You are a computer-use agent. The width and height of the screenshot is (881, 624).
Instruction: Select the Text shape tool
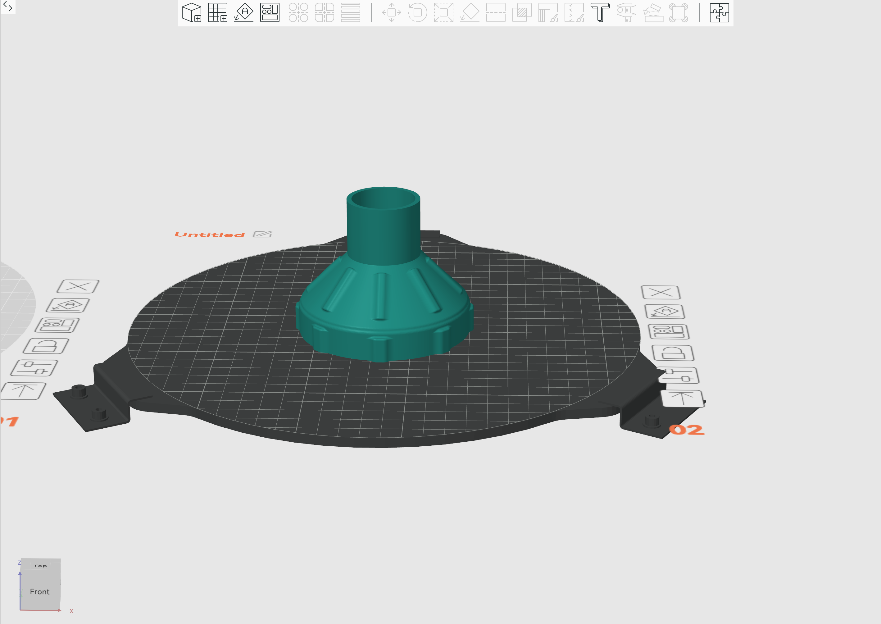[600, 13]
